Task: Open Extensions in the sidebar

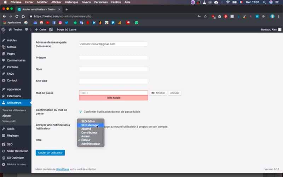Action: pos(16,96)
